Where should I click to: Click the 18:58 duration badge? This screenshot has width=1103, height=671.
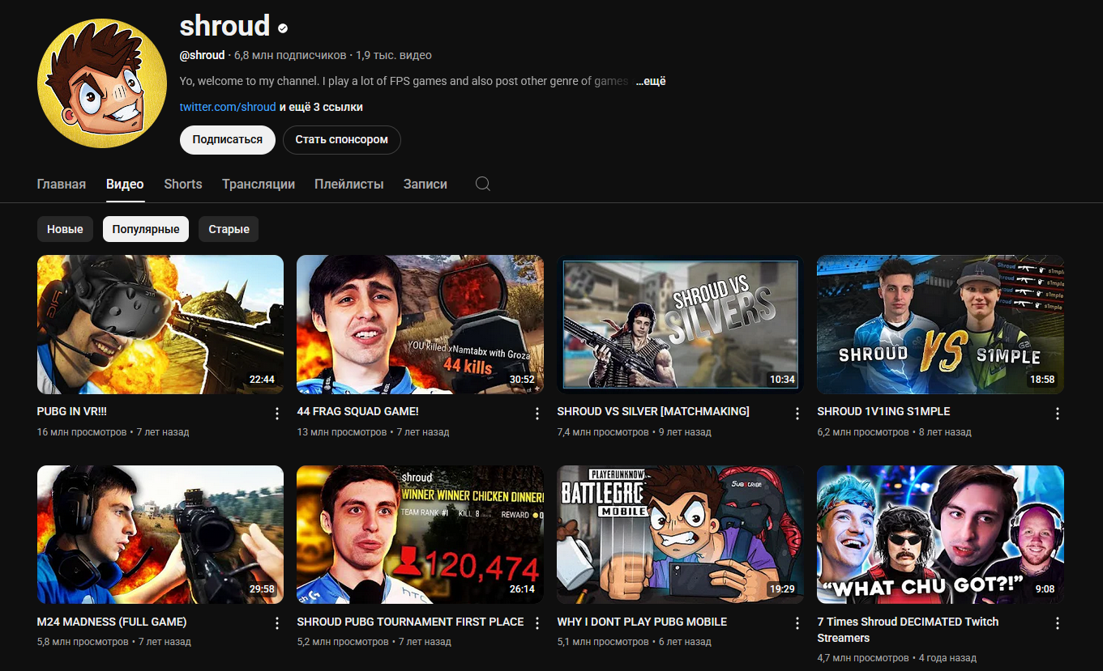coord(1042,380)
